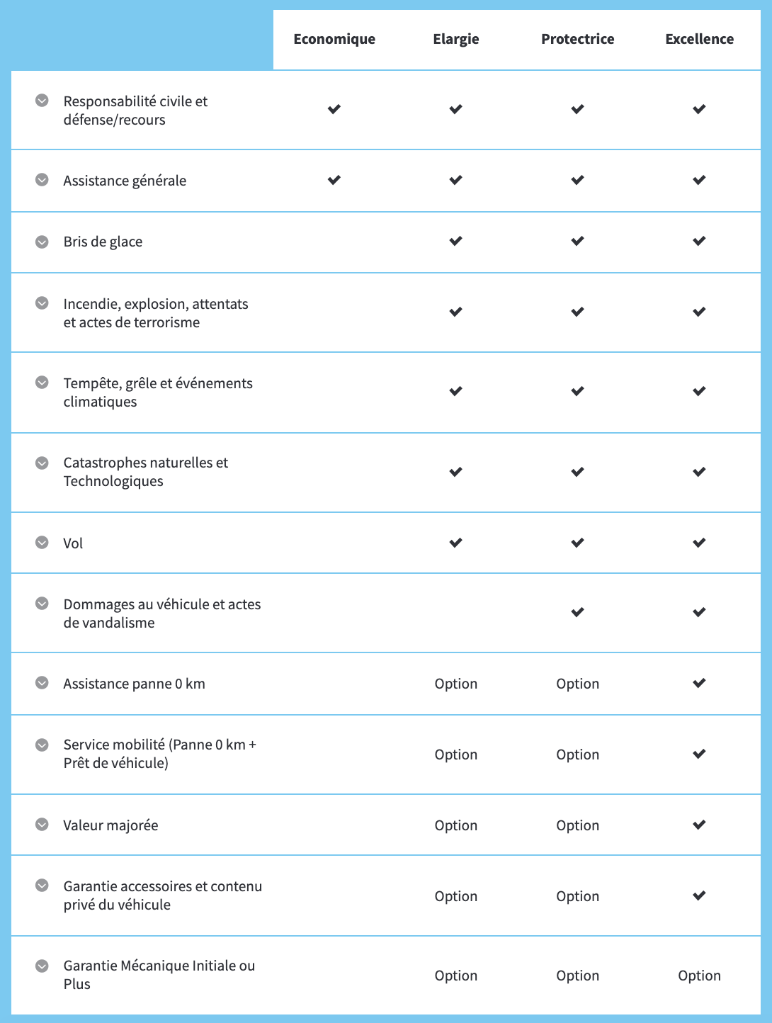Expand the Incendie, explosion, attentats row
This screenshot has height=1023, width=772.
click(x=42, y=303)
